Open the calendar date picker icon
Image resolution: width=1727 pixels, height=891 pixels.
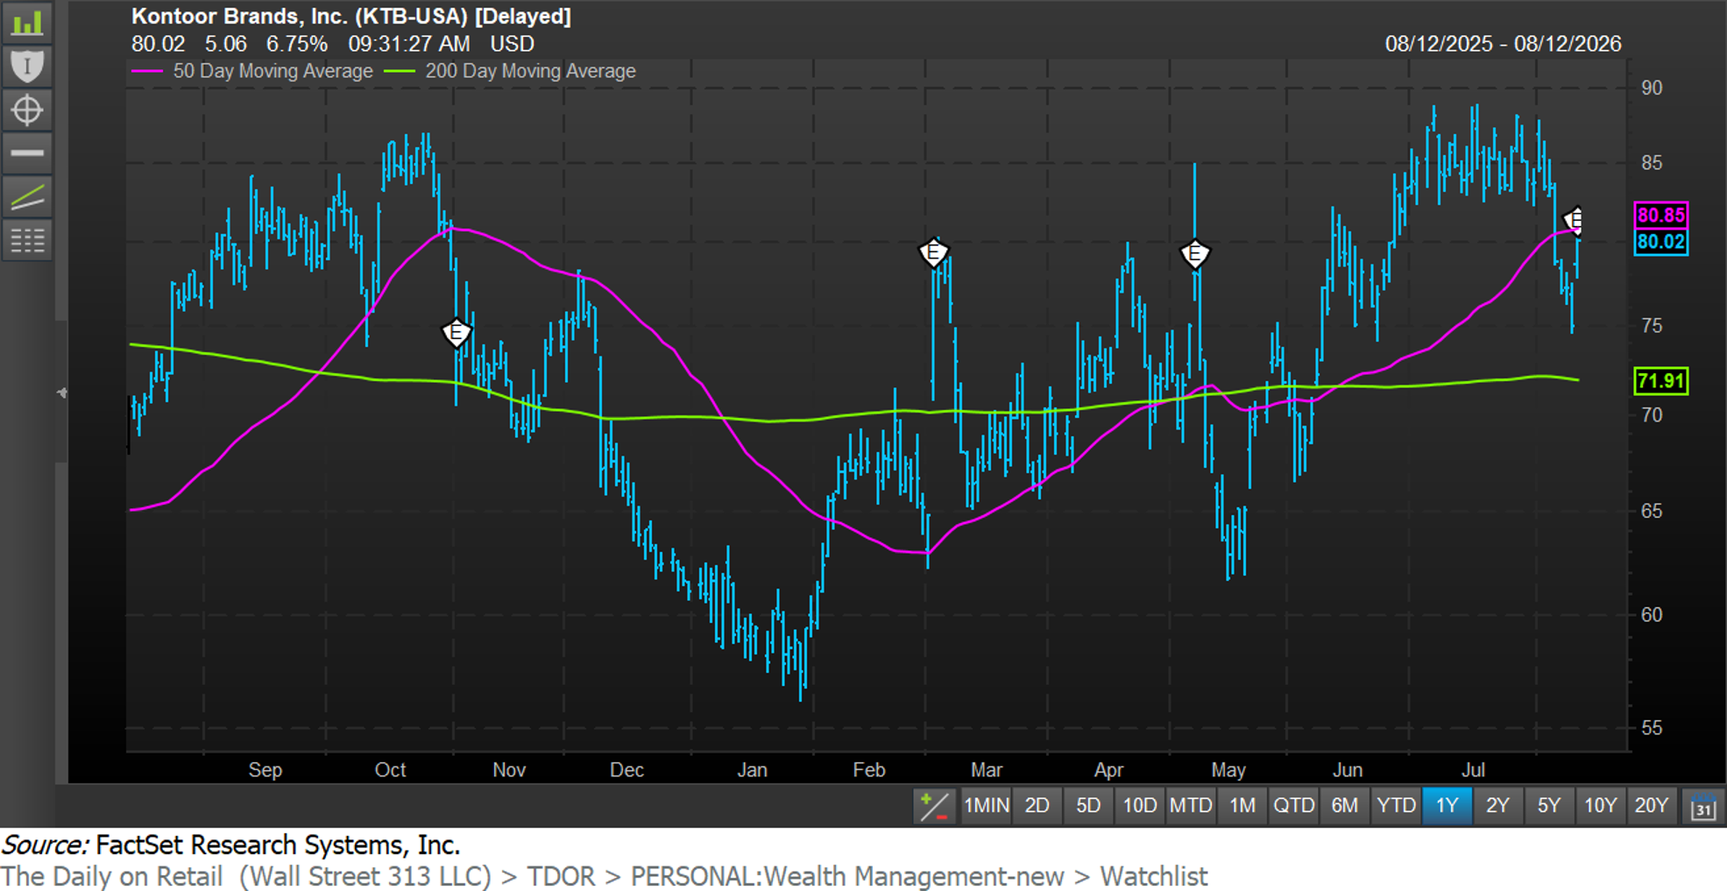tap(1702, 806)
